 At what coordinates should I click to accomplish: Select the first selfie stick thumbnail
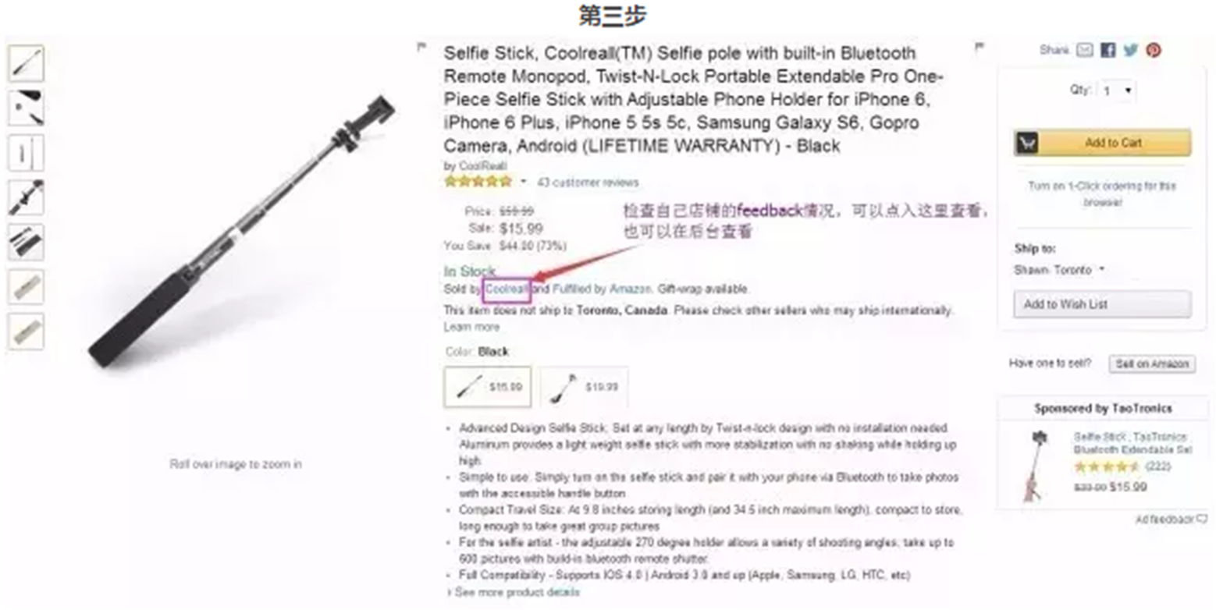pos(26,63)
